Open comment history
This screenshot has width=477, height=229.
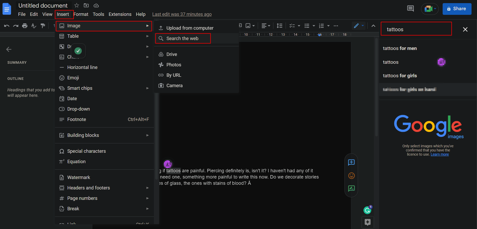coord(410,9)
